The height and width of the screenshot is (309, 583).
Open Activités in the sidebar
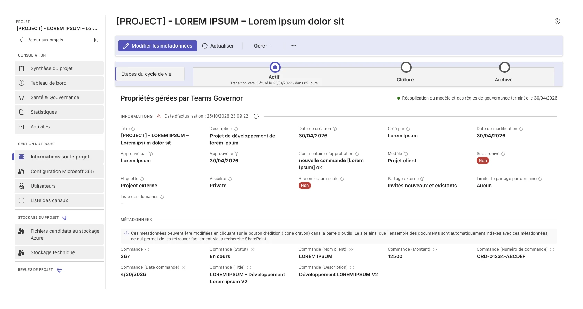coord(59,127)
